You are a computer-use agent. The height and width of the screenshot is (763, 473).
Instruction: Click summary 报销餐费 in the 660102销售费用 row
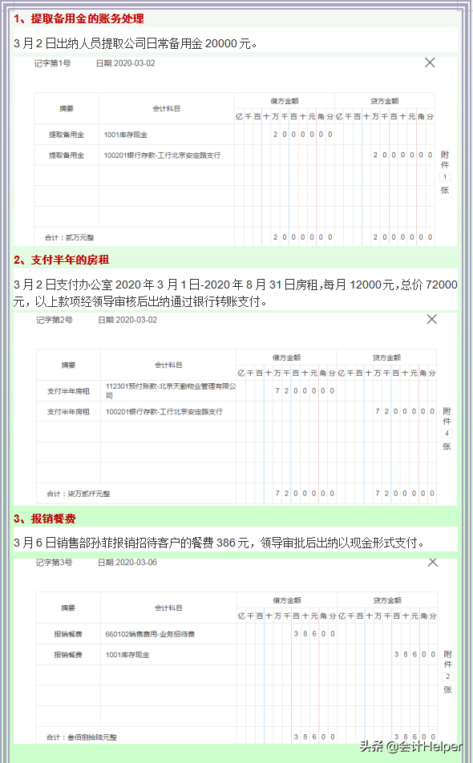[x=68, y=634]
